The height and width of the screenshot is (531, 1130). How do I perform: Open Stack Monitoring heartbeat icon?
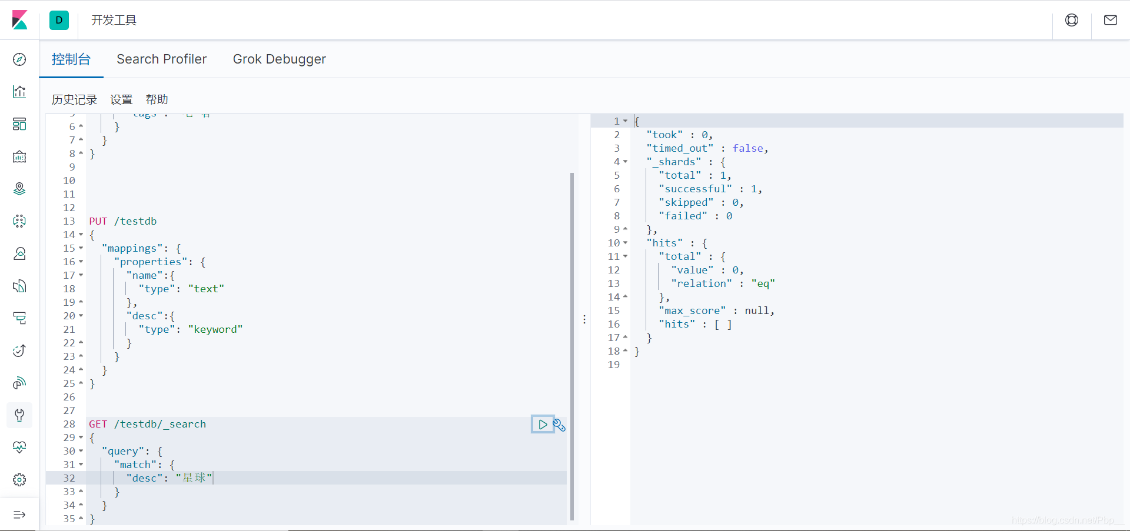19,447
